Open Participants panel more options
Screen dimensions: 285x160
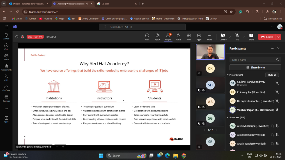(x=272, y=48)
